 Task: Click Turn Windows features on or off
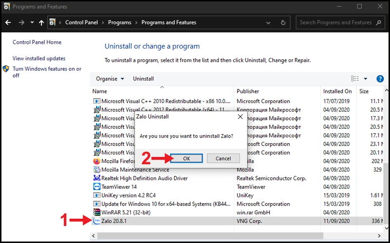pos(47,72)
